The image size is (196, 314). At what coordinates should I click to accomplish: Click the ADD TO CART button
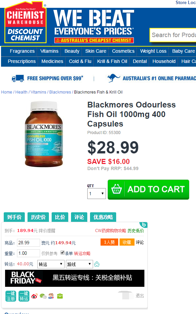(148, 189)
